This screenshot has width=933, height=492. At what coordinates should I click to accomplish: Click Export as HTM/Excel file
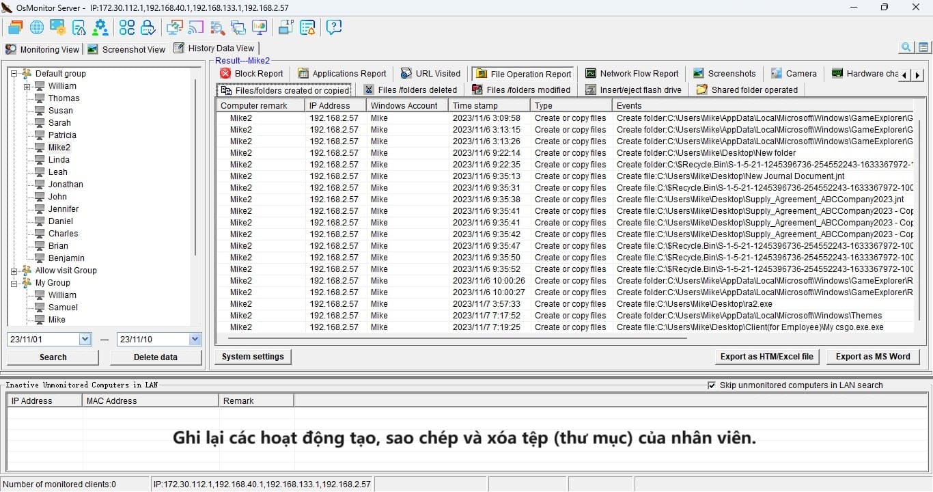coord(767,357)
